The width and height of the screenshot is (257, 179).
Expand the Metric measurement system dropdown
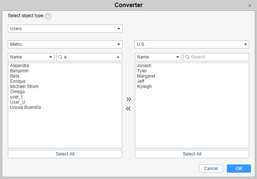click(65, 44)
